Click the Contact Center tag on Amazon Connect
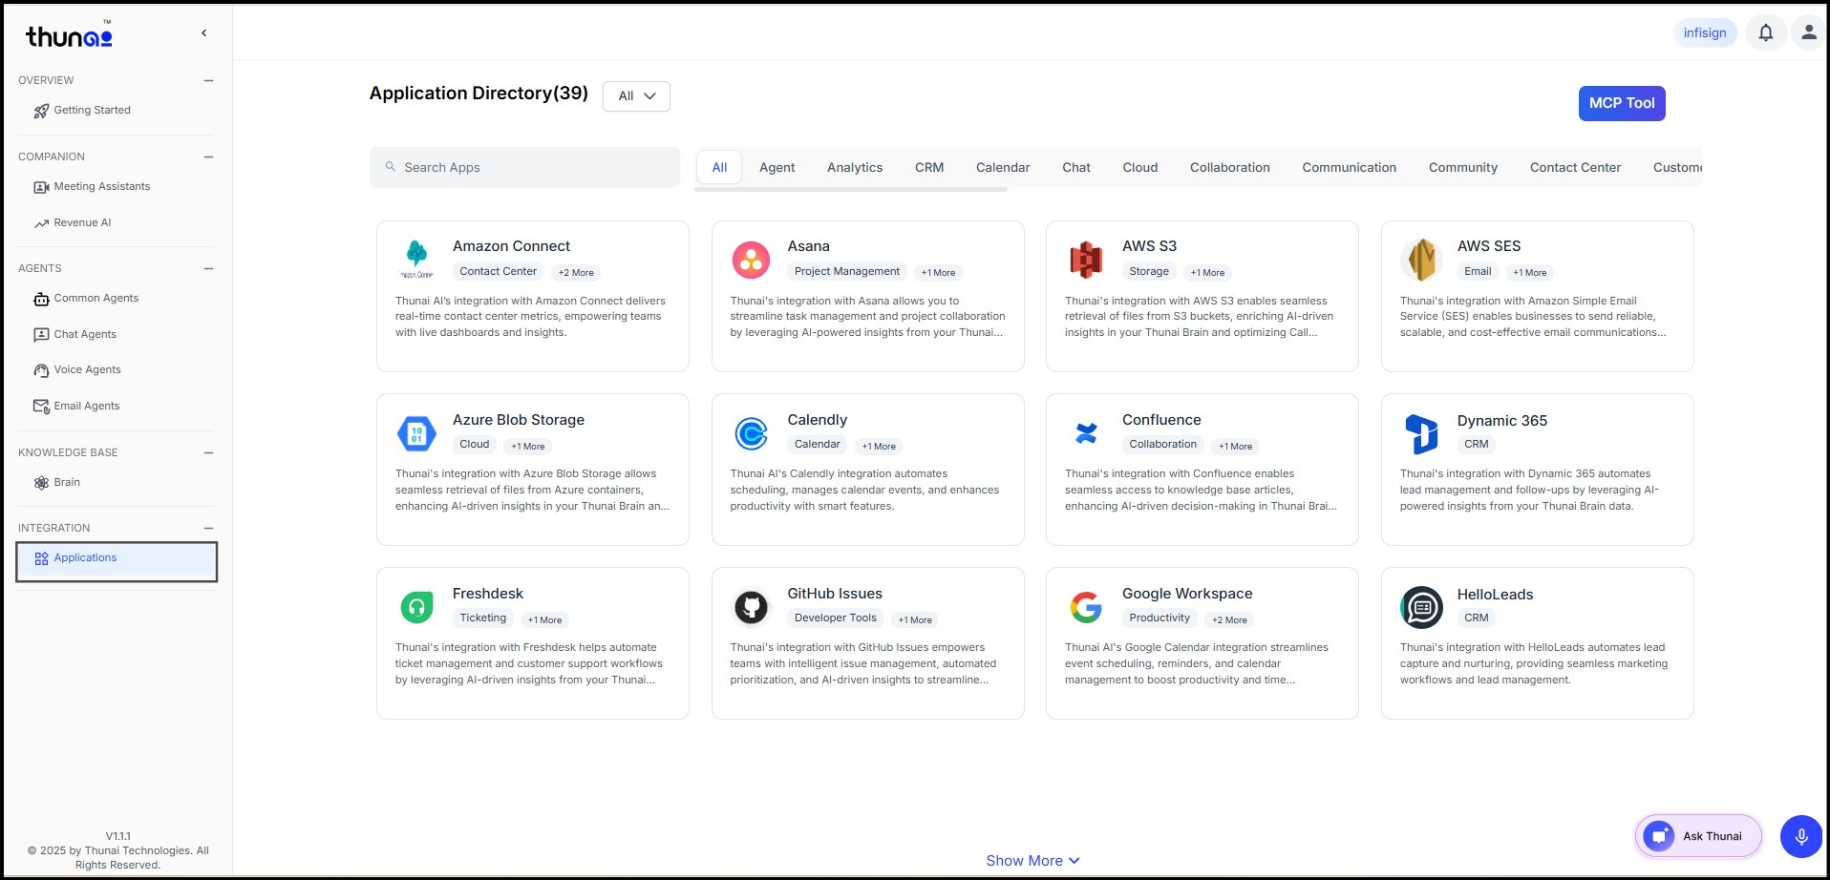The height and width of the screenshot is (880, 1830). pyautogui.click(x=498, y=272)
